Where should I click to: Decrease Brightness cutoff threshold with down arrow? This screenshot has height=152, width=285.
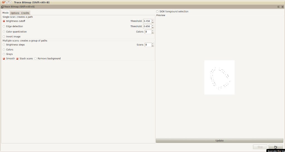pos(153,22)
